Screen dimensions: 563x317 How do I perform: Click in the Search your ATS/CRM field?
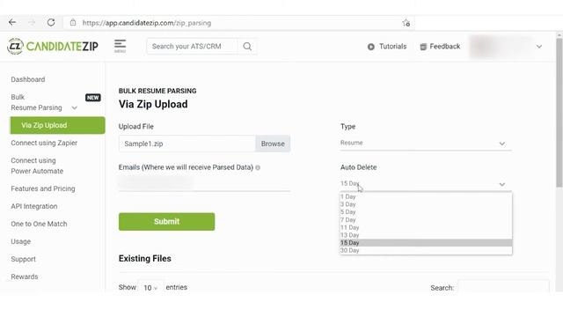(x=192, y=47)
